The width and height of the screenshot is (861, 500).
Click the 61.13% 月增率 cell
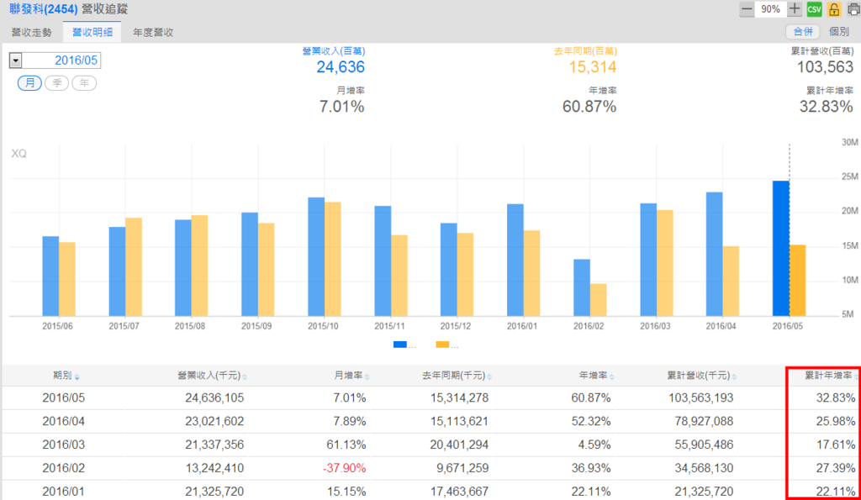point(346,445)
